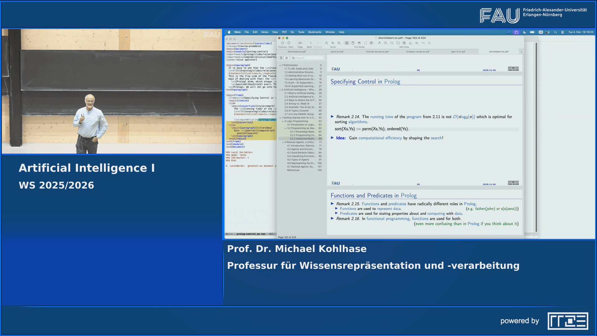Select the Scroll hand tool
597x336 pixels.
(353, 43)
